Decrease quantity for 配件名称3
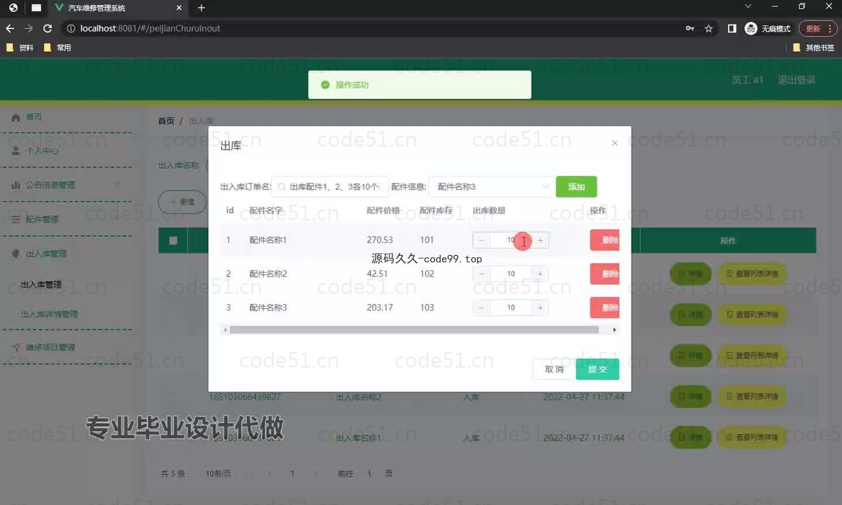 tap(481, 307)
